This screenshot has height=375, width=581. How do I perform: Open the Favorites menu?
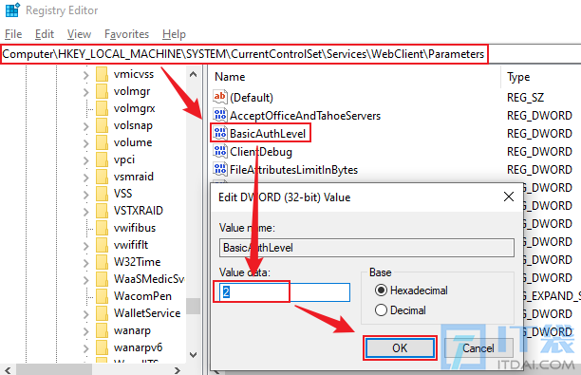tap(126, 34)
